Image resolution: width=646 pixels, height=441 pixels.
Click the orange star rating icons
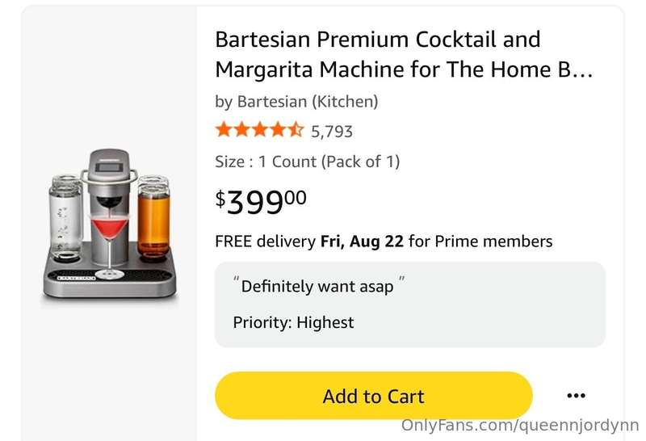point(259,130)
